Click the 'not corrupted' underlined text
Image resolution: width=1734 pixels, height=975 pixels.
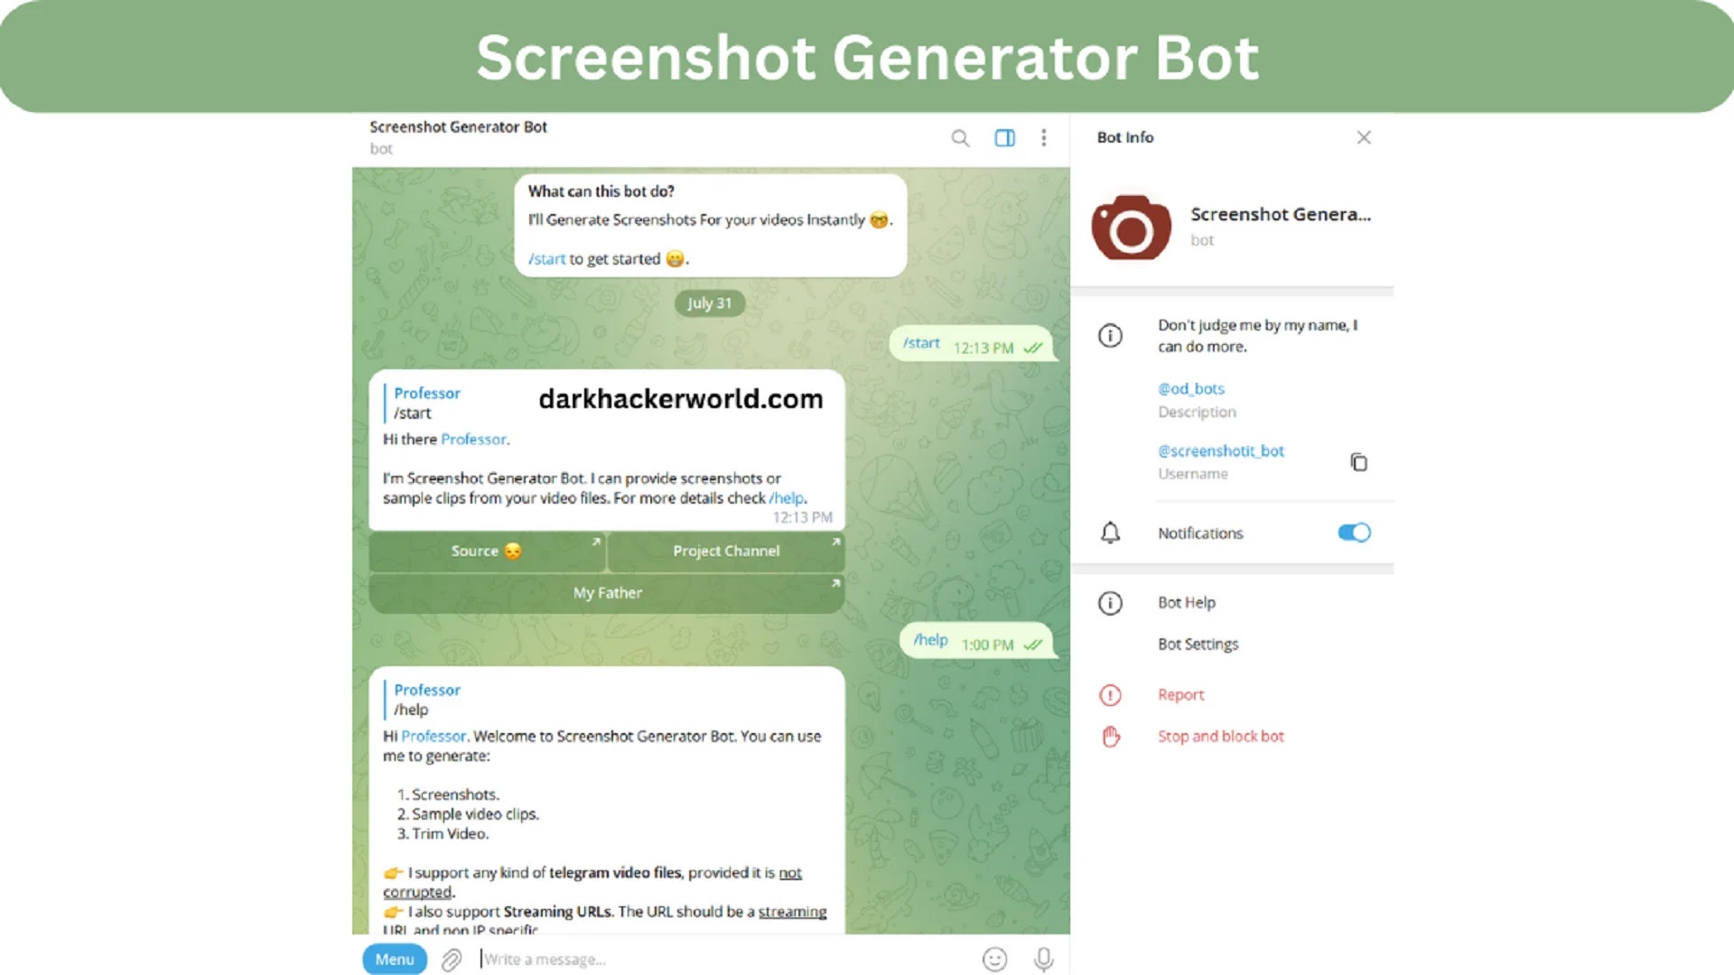pos(592,882)
